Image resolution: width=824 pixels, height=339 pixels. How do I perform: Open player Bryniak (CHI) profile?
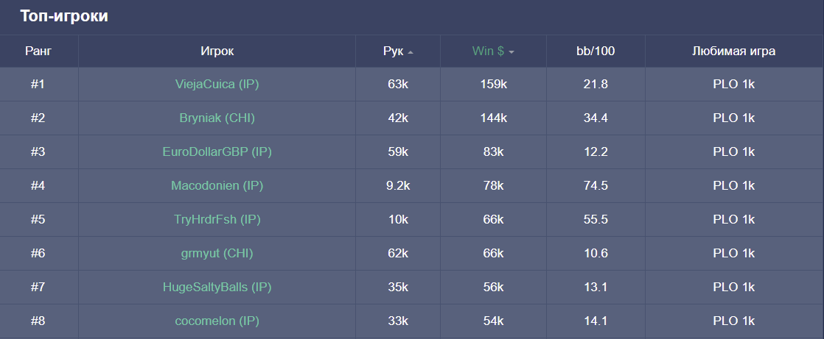pos(217,118)
